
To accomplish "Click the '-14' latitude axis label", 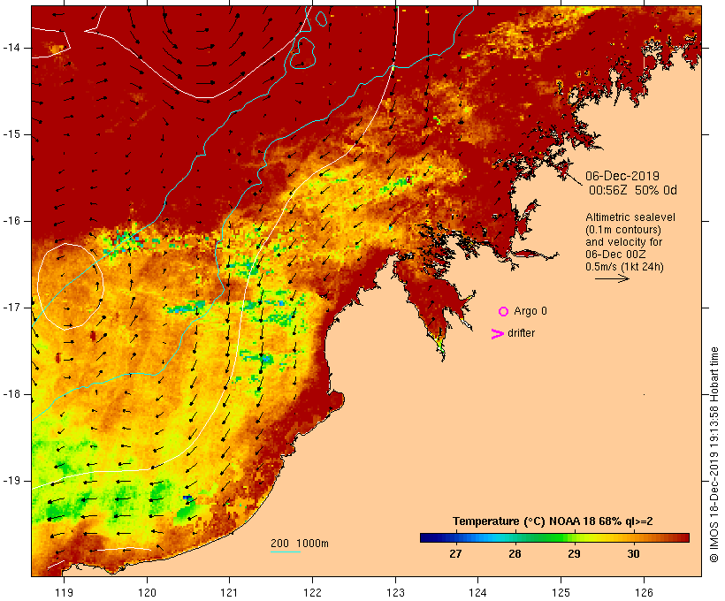I will 11,48.
